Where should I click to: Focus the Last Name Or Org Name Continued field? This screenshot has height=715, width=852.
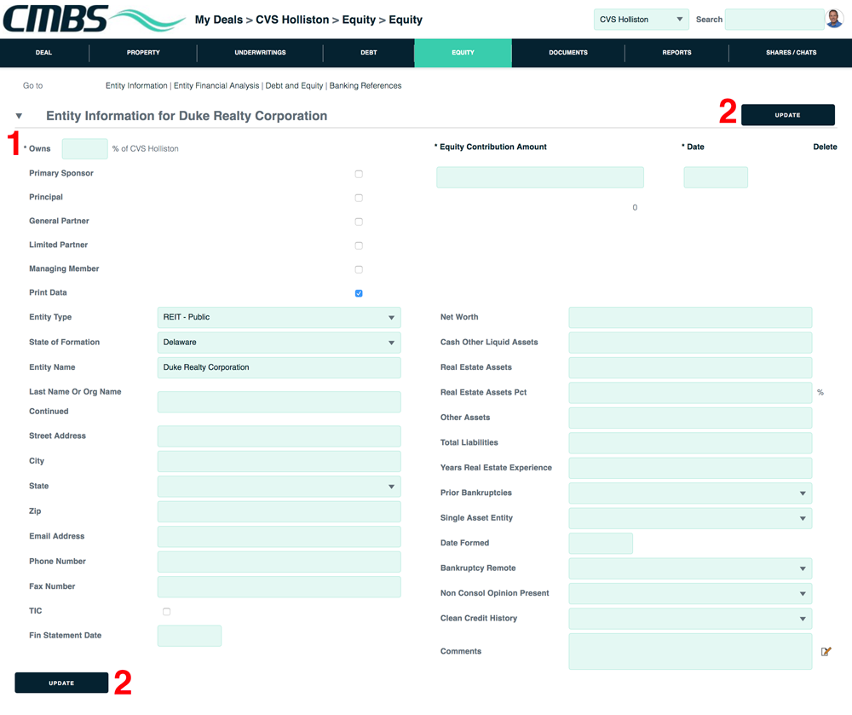(279, 402)
